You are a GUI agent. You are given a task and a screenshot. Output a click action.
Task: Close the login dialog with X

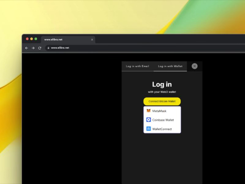pyautogui.click(x=194, y=66)
